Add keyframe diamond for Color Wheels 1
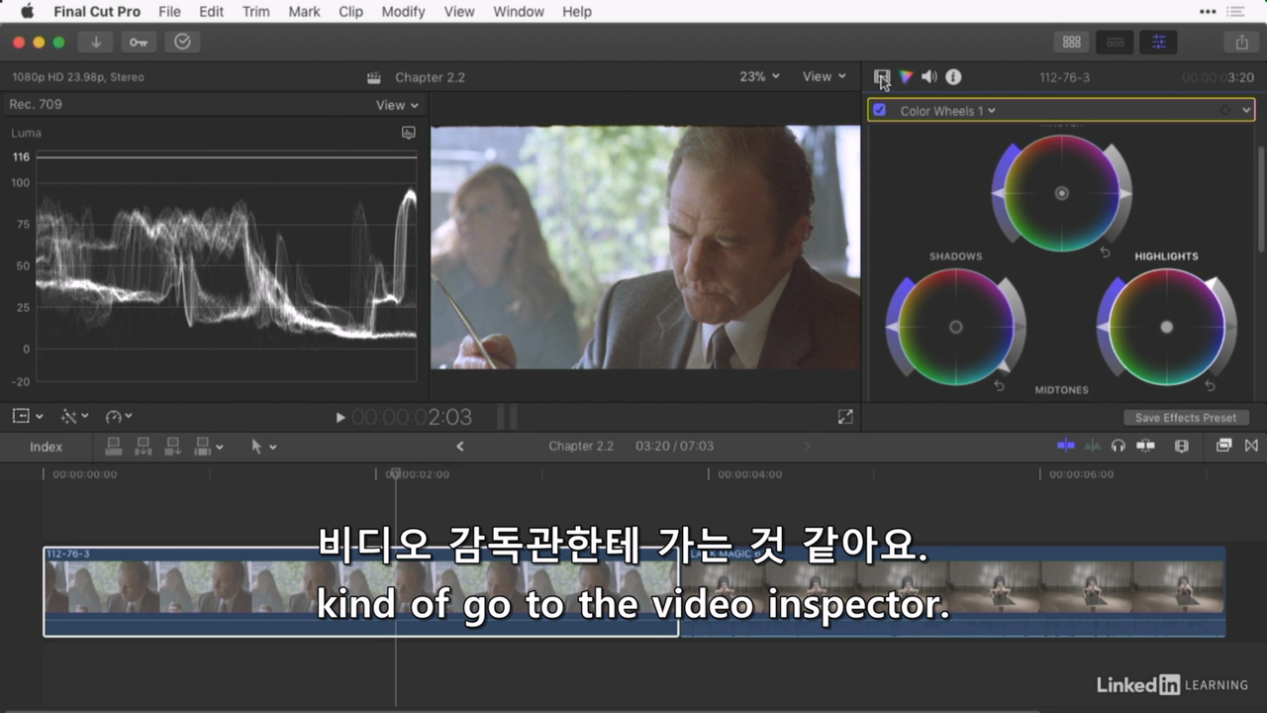This screenshot has width=1267, height=713. click(1225, 111)
